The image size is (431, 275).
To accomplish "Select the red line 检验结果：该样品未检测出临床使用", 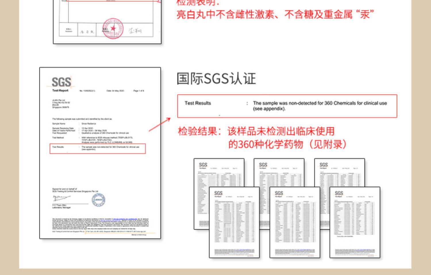I will coord(256,131).
